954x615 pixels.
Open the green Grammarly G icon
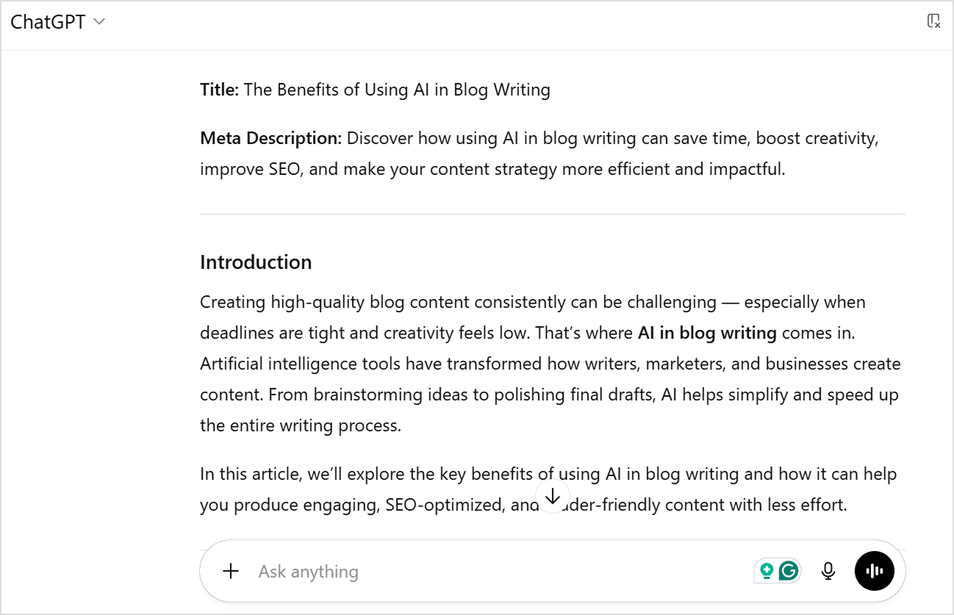(x=789, y=570)
